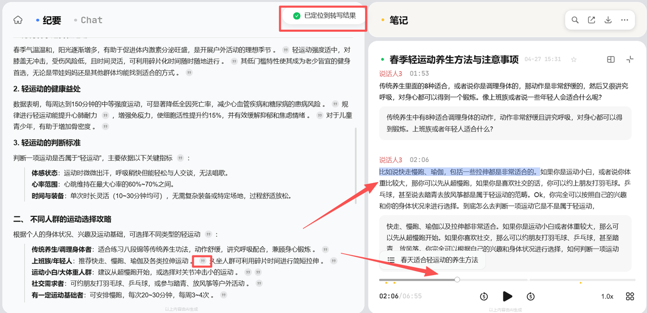Click citation icon after 理想季节
Screen dimensions: 647x313
286,50
